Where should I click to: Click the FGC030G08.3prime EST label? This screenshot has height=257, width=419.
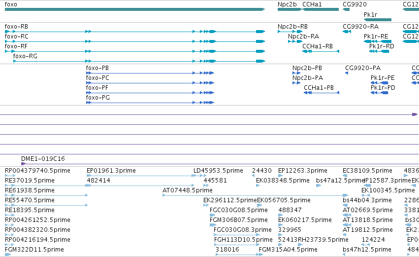pos(243,230)
